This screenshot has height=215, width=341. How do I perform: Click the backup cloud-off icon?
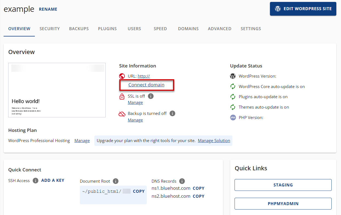(122, 114)
